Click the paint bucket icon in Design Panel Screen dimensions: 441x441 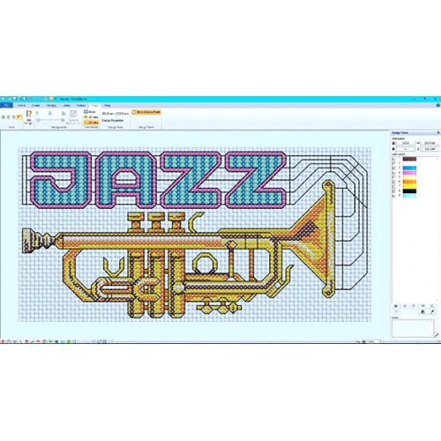click(423, 312)
